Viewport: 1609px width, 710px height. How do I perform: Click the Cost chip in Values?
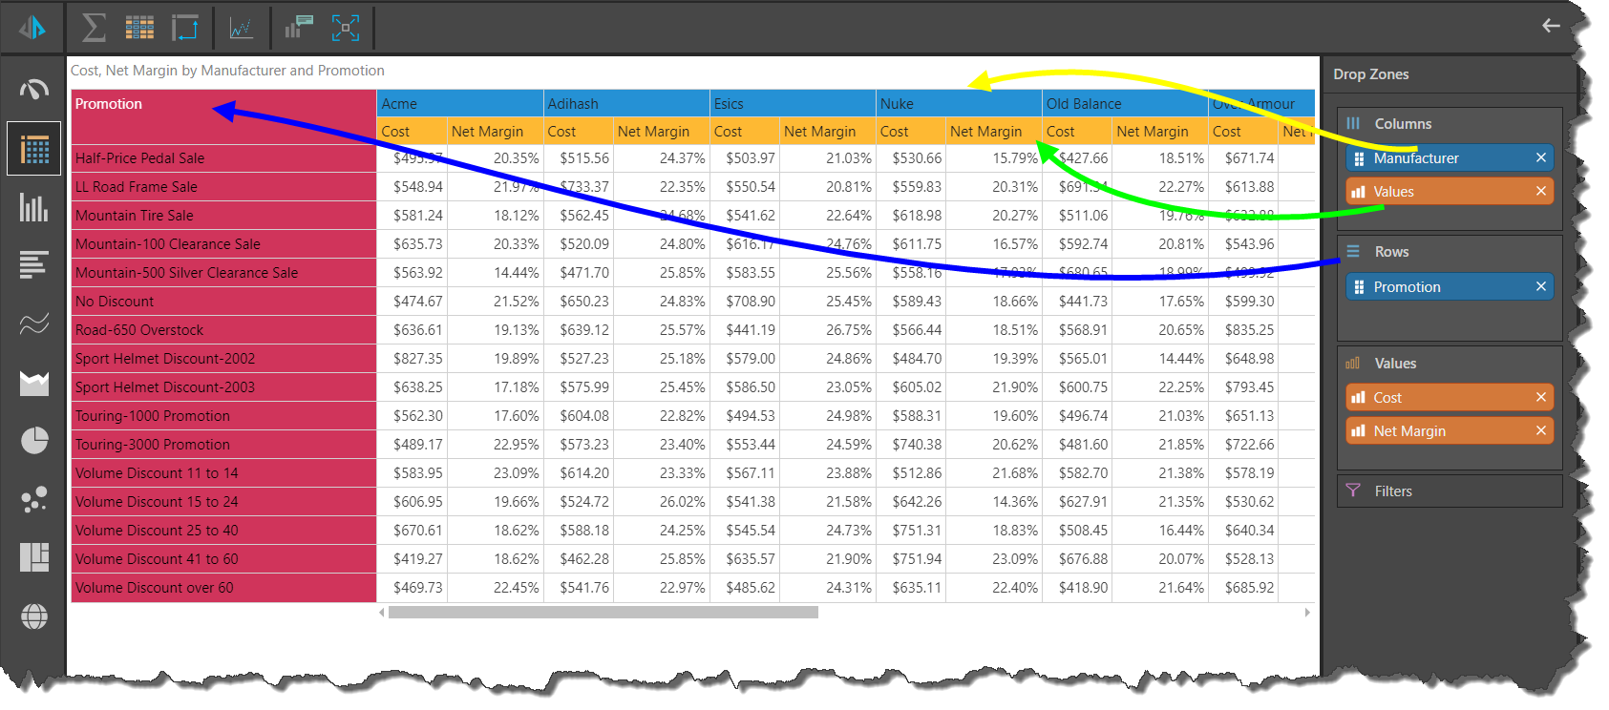1450,398
